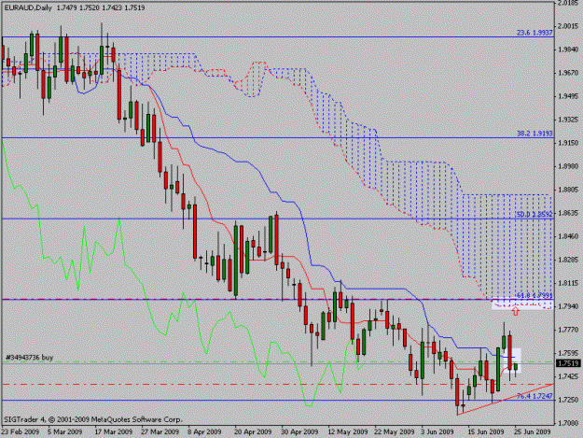This screenshot has height=438, width=583.
Task: Click the 15 Jun 2009 date label
Action: [x=486, y=432]
